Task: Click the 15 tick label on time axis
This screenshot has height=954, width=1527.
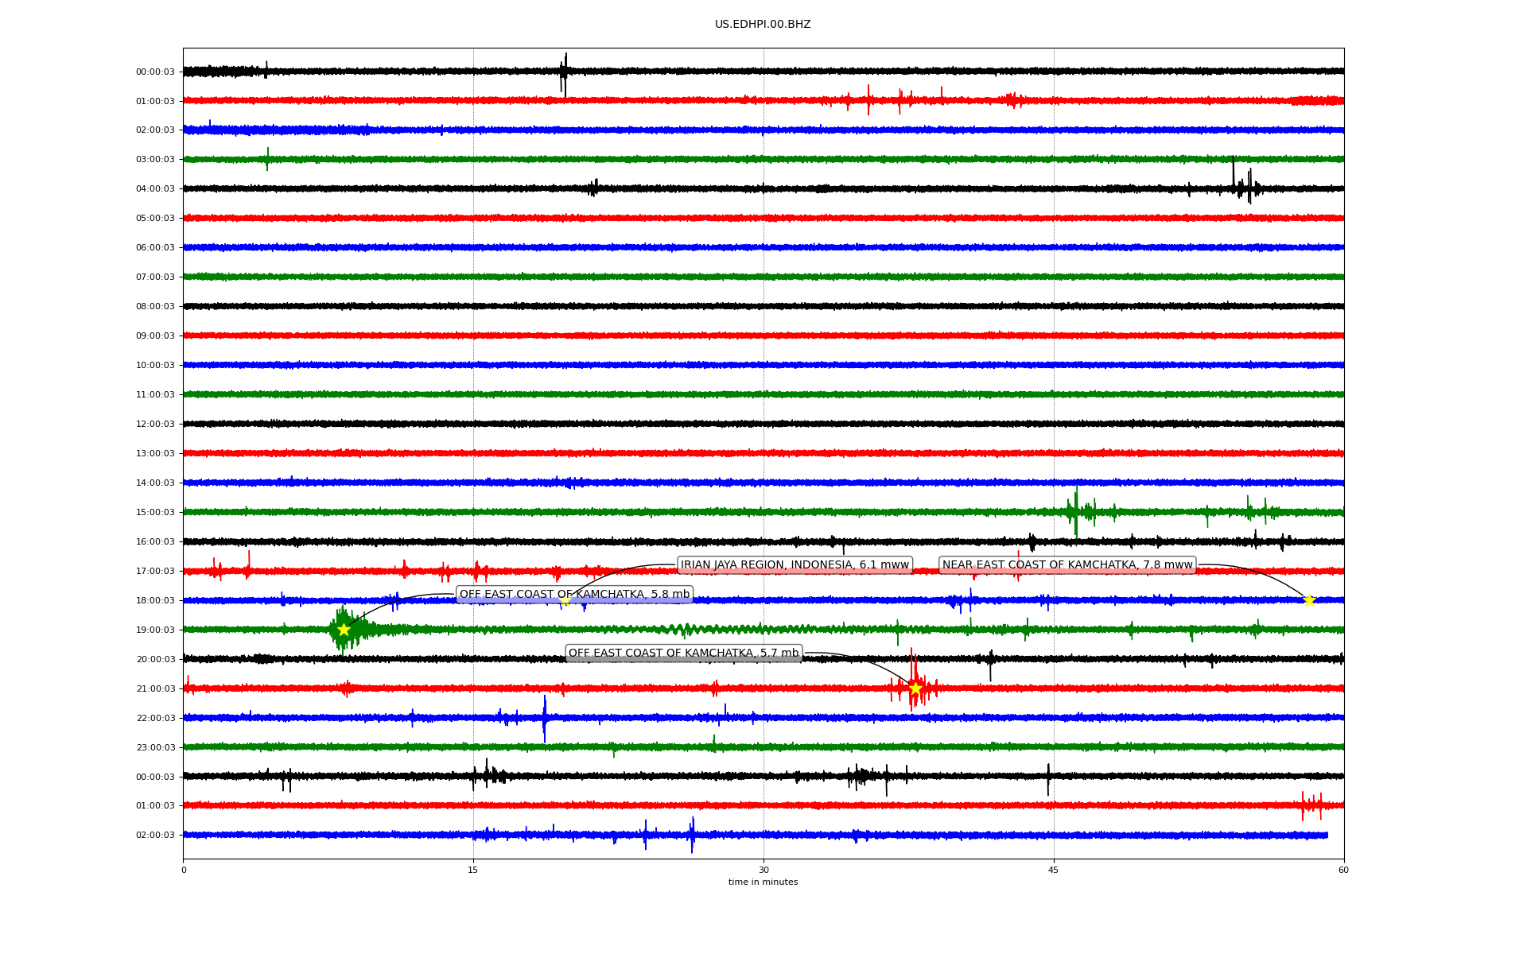Action: [473, 870]
